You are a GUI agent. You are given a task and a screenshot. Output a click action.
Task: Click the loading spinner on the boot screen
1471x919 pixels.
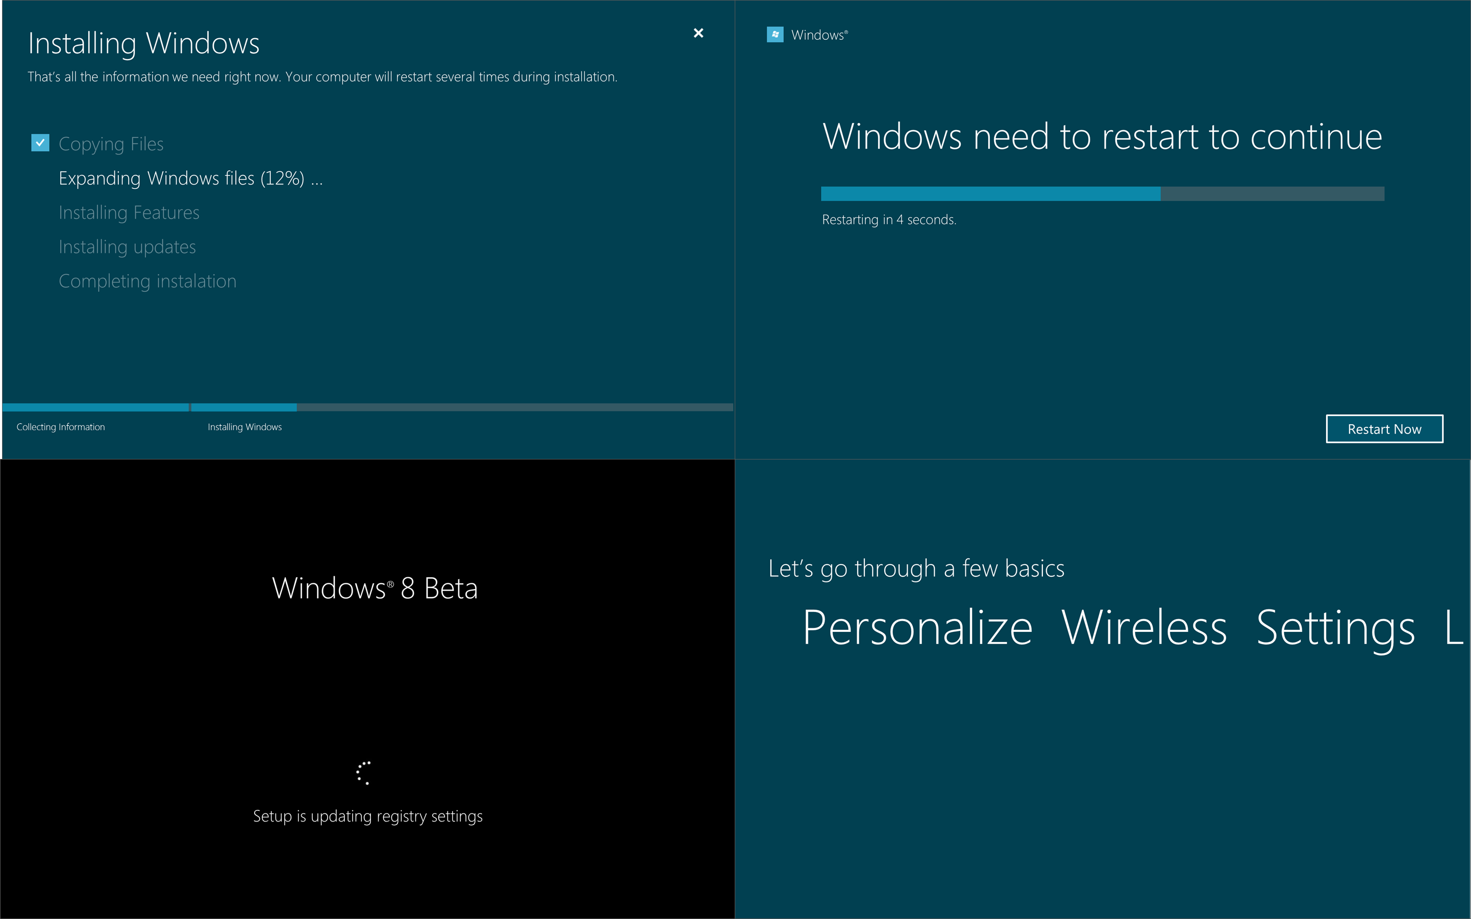[363, 773]
